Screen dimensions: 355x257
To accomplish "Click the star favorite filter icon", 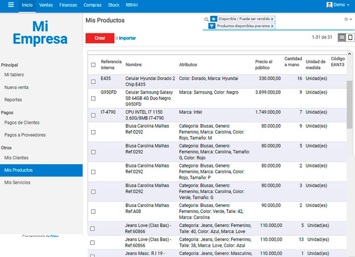I will click(213, 19).
